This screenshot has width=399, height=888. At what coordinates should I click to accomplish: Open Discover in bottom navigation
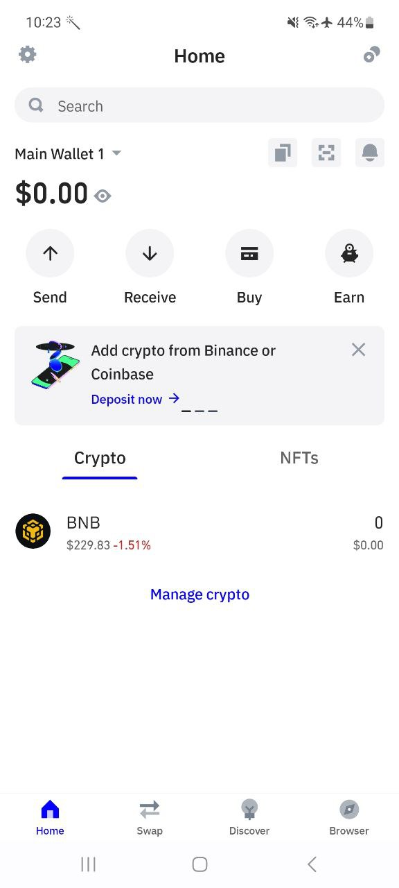click(249, 817)
